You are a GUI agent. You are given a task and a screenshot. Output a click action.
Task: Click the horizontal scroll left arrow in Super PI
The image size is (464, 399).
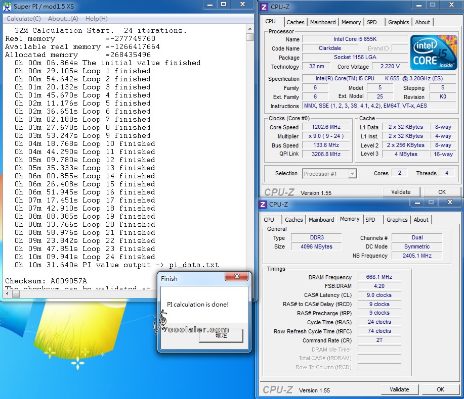[x=8, y=294]
